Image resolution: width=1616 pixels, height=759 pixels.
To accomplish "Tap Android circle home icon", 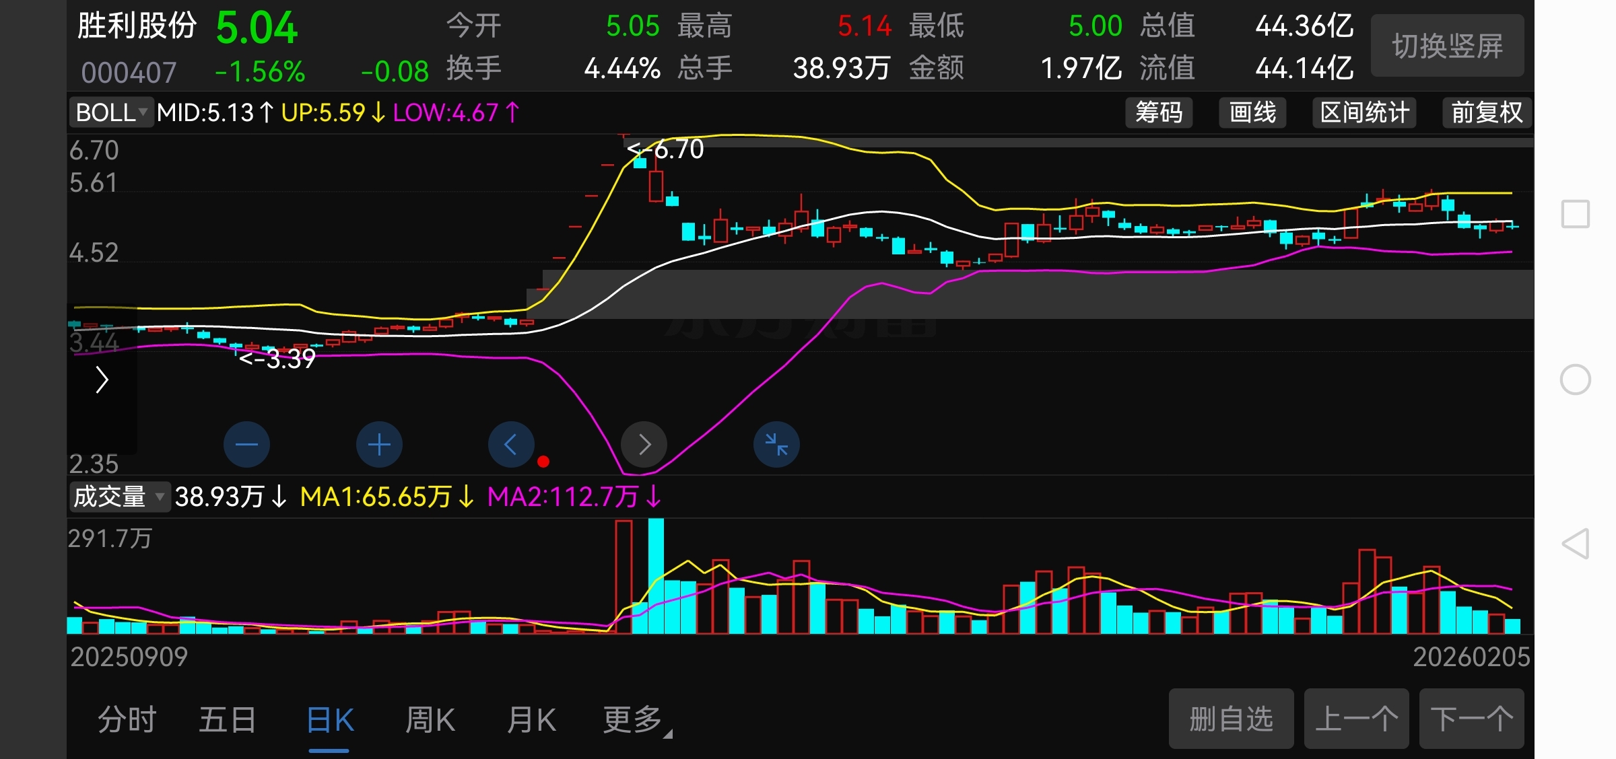I will (x=1575, y=379).
